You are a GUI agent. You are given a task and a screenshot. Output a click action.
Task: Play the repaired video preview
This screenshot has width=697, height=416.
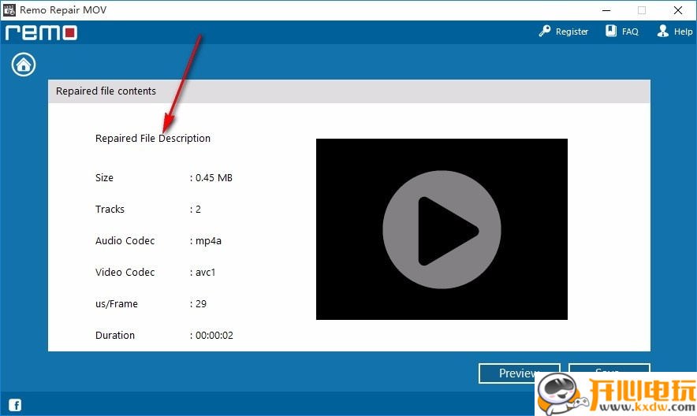click(442, 229)
